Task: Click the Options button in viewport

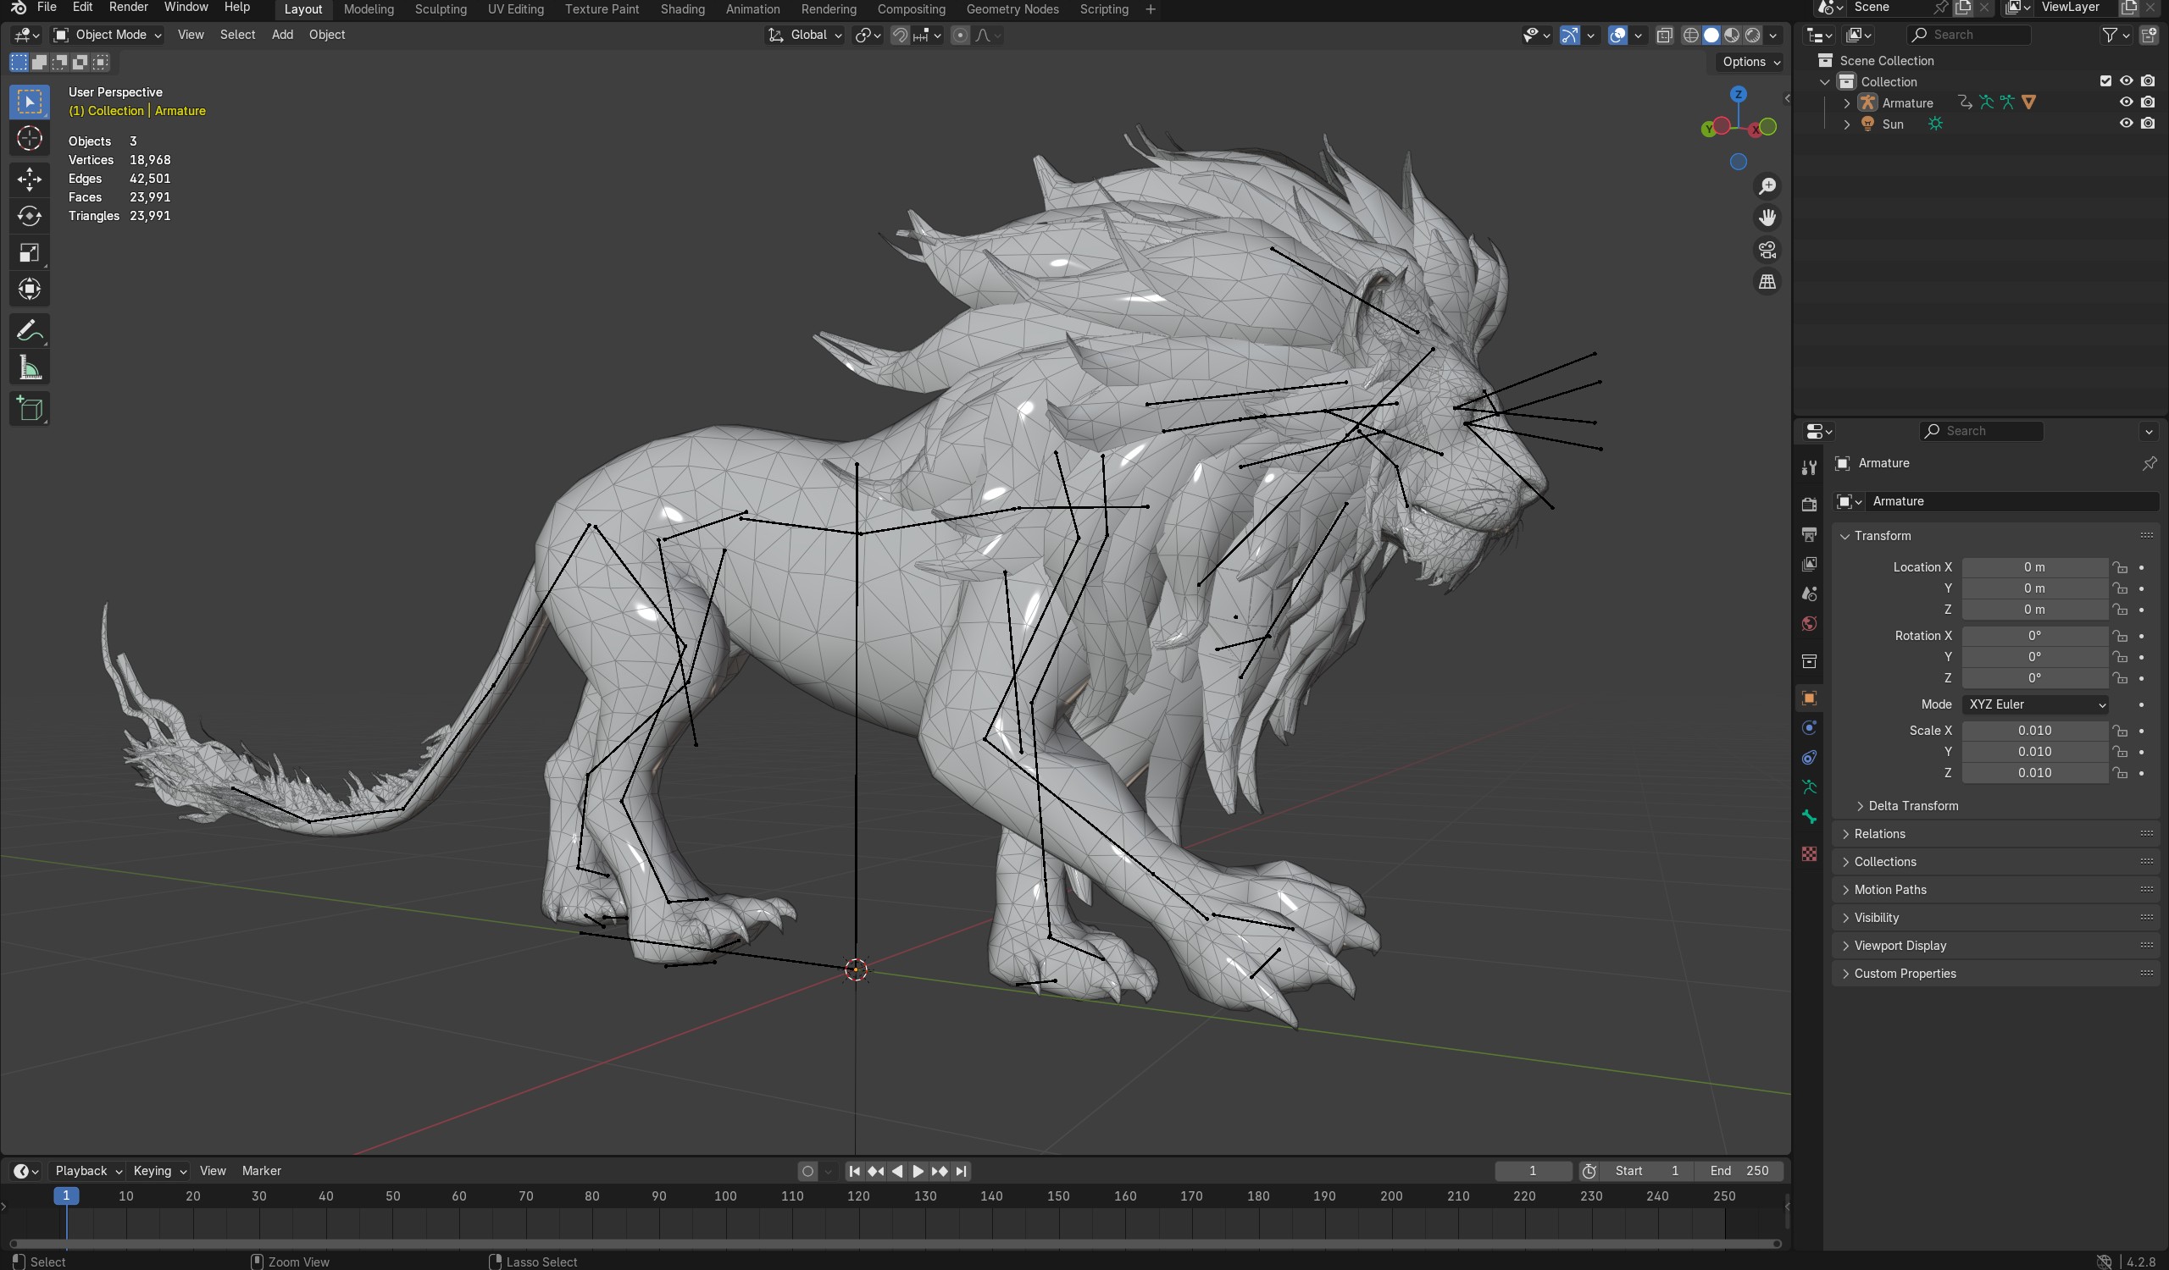Action: [x=1750, y=62]
